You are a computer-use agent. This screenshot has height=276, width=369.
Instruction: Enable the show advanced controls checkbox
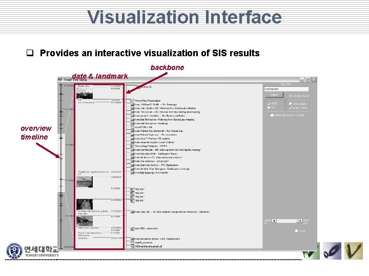(x=272, y=115)
